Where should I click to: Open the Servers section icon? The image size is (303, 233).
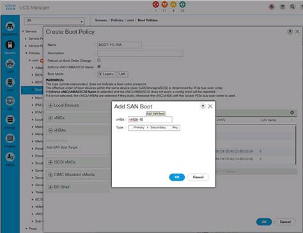pos(10,45)
